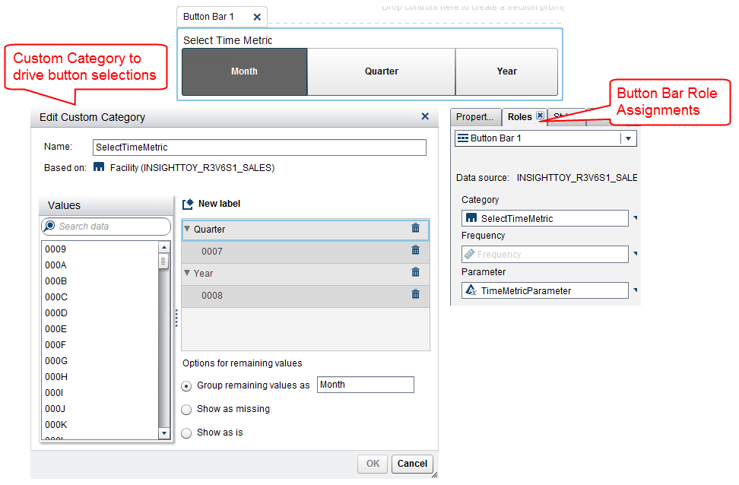
Task: Collapse the Quarter label group
Action: click(187, 229)
